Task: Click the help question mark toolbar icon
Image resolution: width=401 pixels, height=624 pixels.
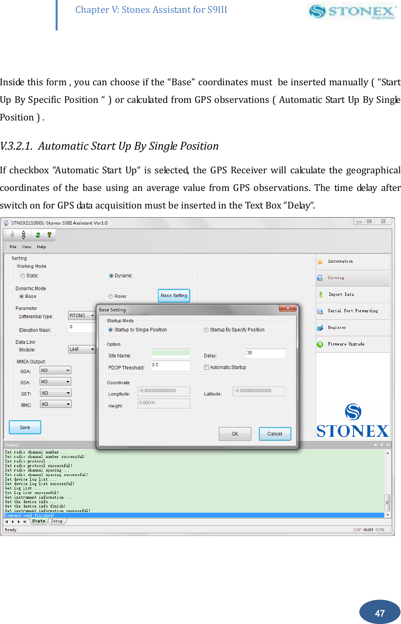Action: (x=49, y=235)
